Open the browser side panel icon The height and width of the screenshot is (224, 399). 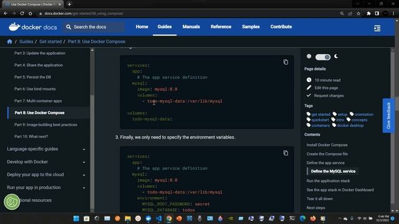tap(377, 14)
